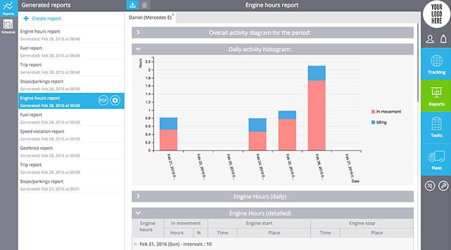
Task: Click the round compass icon at bottom right
Action: (430, 186)
